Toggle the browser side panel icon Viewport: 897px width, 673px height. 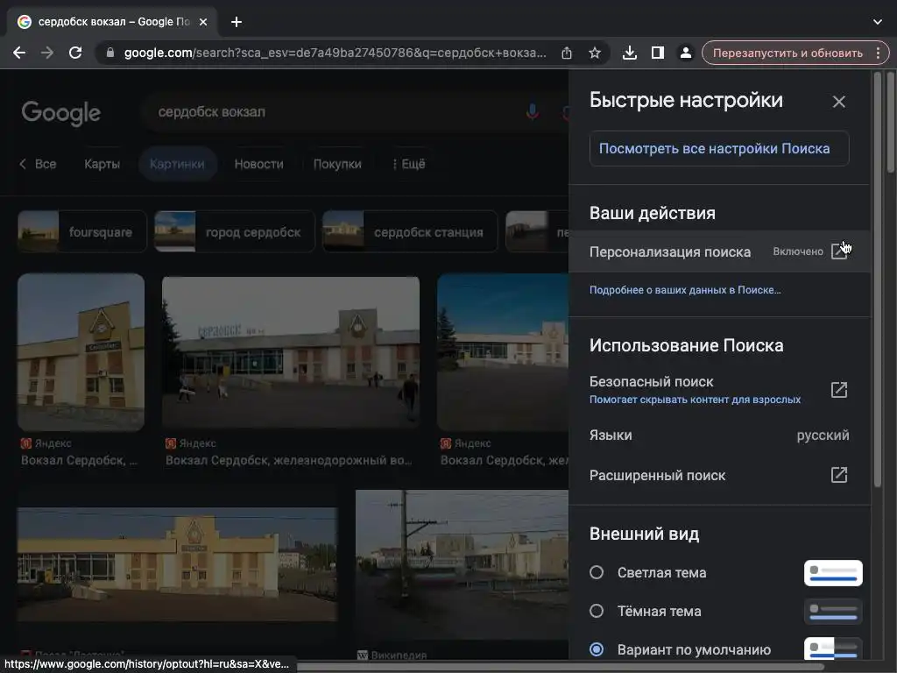point(657,53)
